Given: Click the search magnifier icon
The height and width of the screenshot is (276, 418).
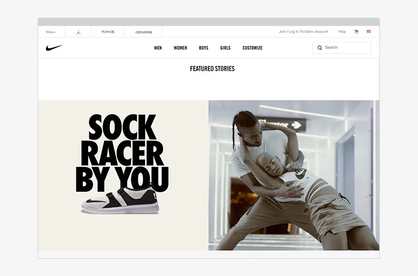Looking at the screenshot, I should [x=320, y=48].
